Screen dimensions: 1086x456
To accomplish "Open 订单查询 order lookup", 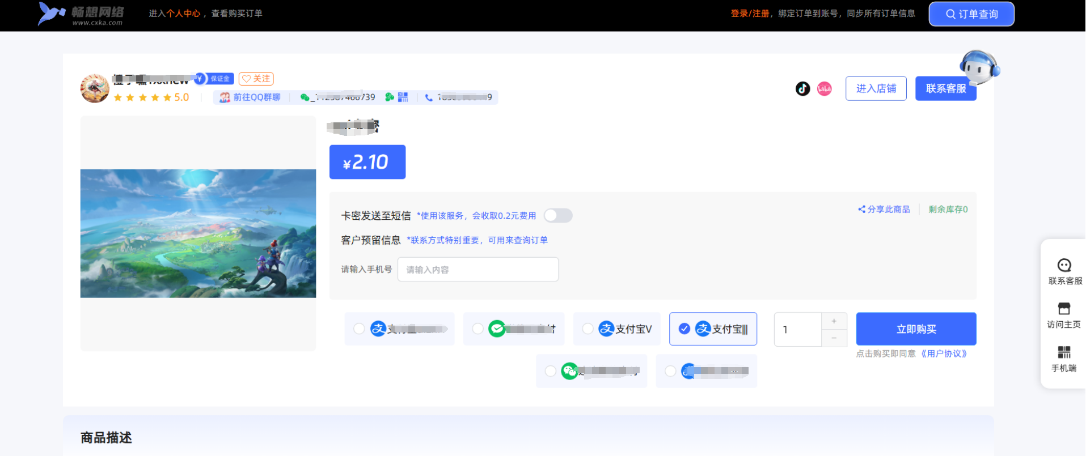I will tap(971, 14).
